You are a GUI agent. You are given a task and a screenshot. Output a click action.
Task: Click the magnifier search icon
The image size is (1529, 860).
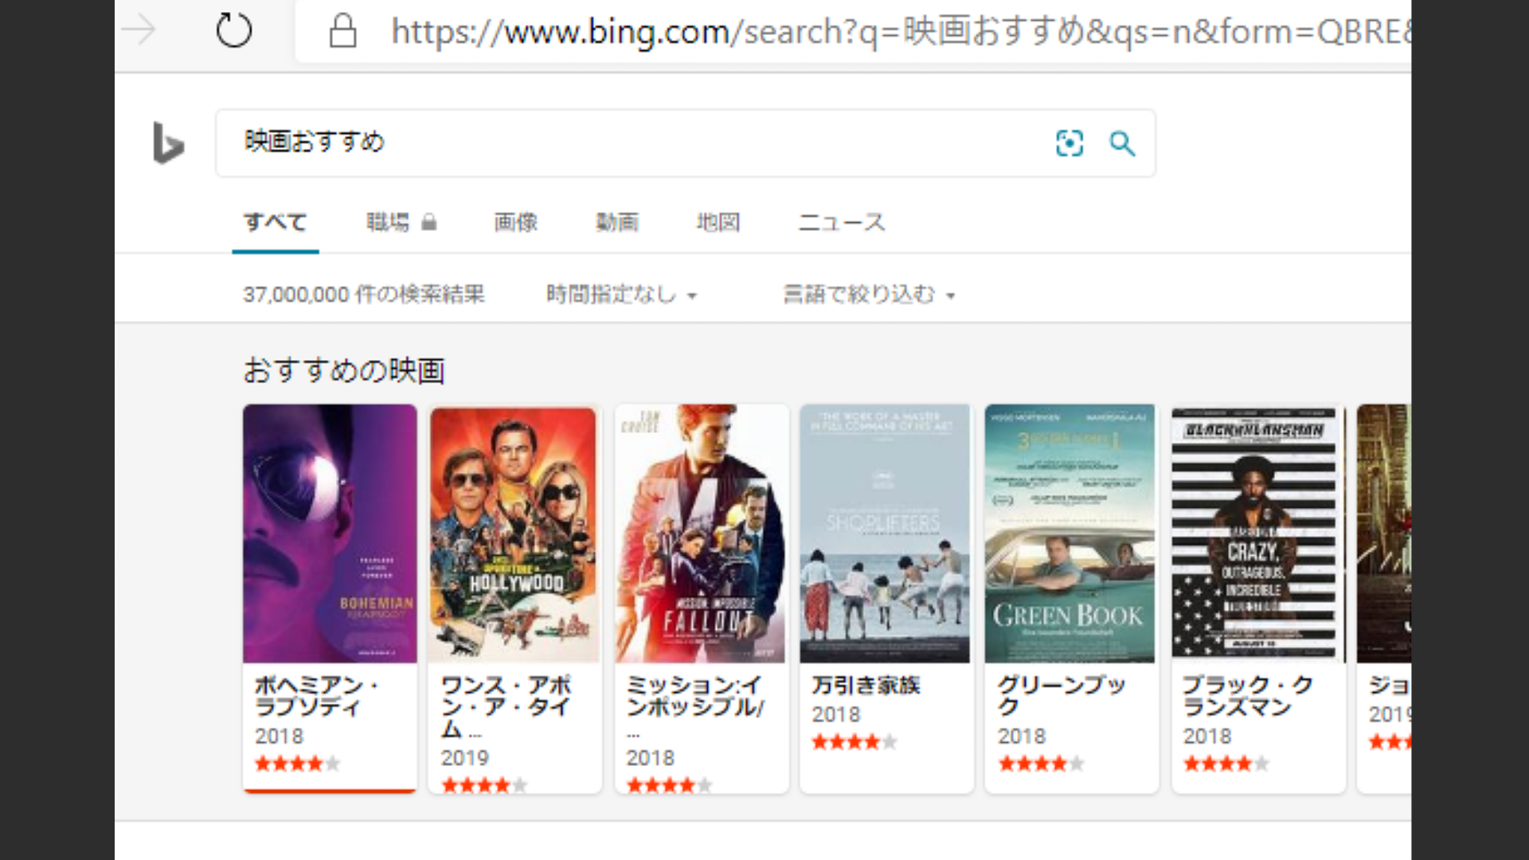pos(1122,143)
